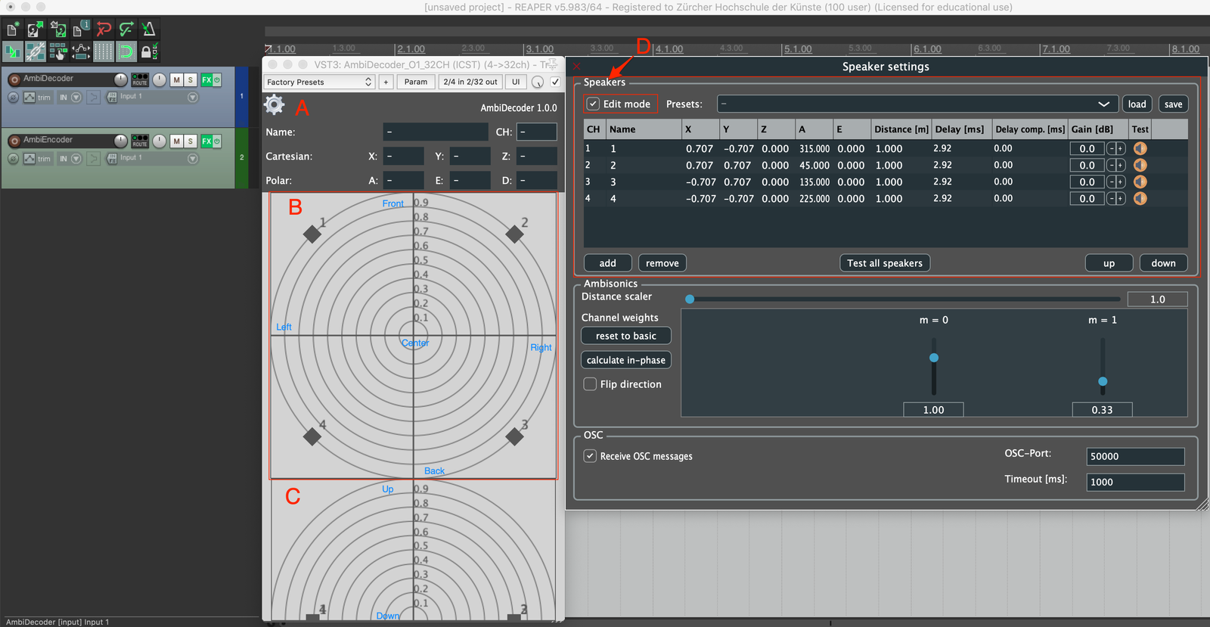Toggle ripple editing toolbar icon
The height and width of the screenshot is (627, 1210).
[58, 51]
